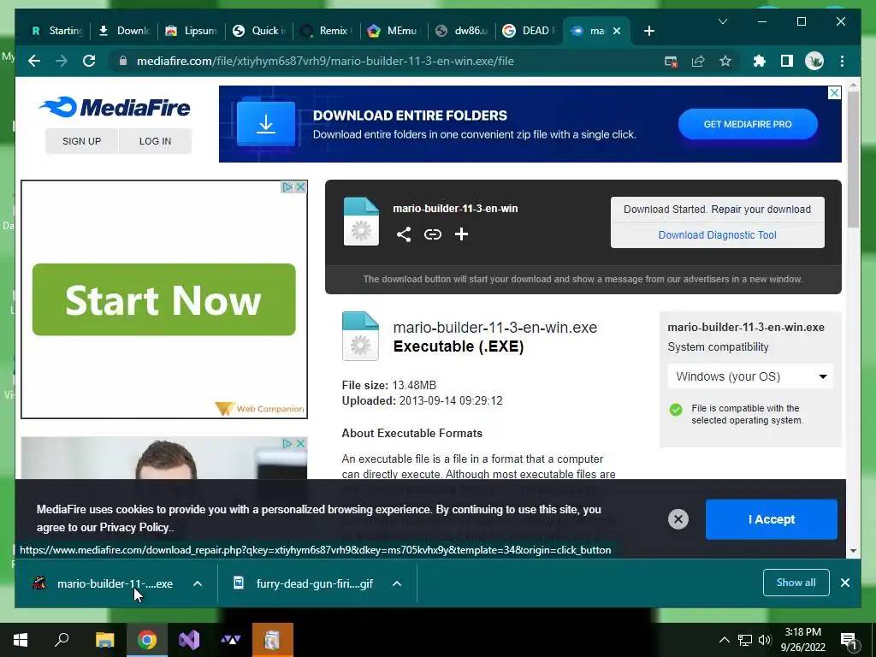
Task: Open Visual Studio from taskbar
Action: 189,640
